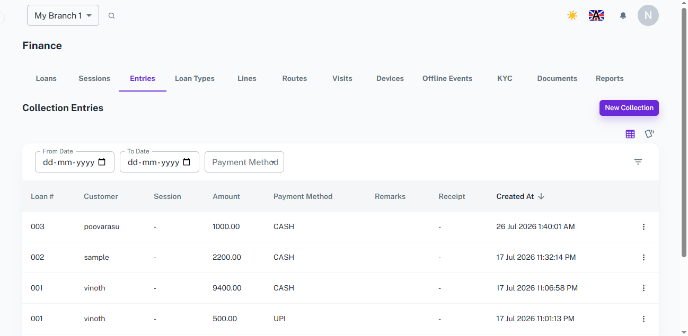This screenshot has height=336, width=688.
Task: Go to the Lines tab
Action: point(247,78)
